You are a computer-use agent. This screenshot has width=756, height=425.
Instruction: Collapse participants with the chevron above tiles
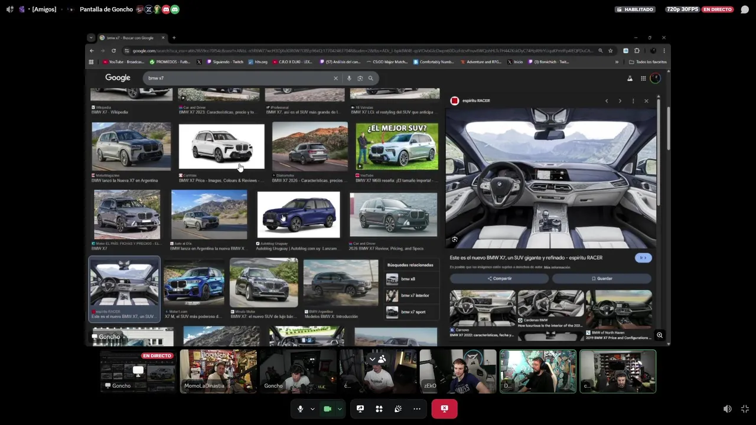372,359
